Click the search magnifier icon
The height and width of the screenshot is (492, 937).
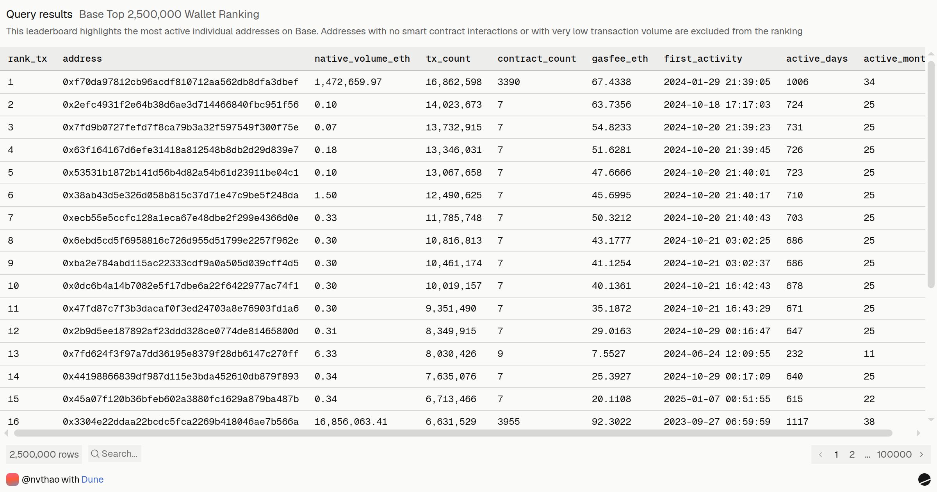95,454
